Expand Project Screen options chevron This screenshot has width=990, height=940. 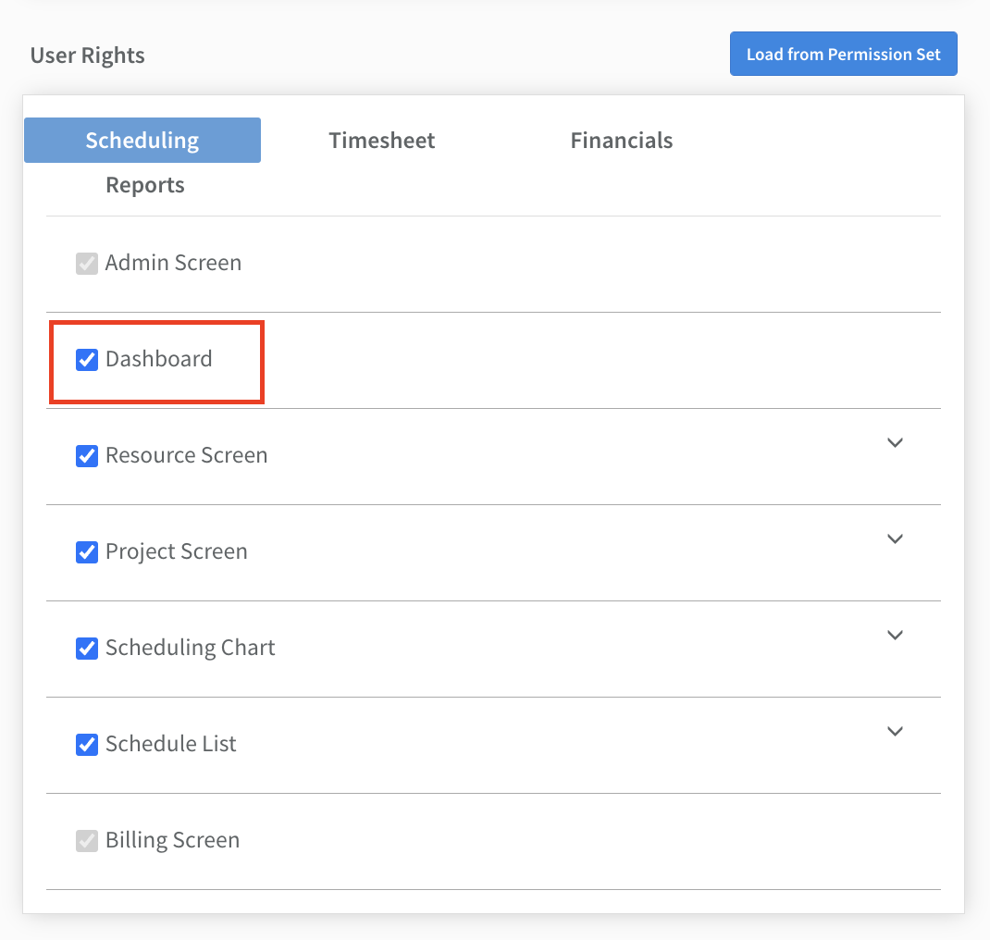coord(895,538)
